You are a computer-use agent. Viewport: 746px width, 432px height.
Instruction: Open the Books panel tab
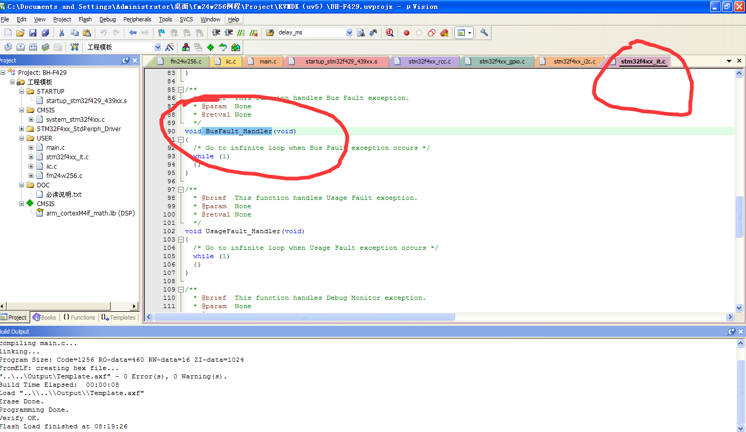(x=44, y=317)
